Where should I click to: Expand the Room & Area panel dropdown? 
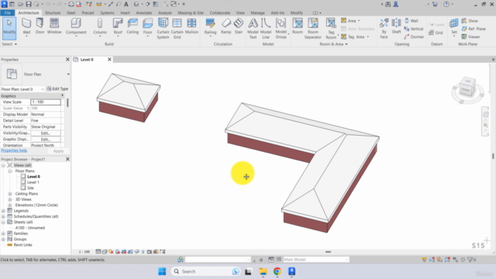coord(334,44)
